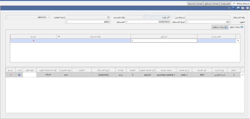
Task: Click the toolbar delete X icon
Action: click(x=229, y=8)
